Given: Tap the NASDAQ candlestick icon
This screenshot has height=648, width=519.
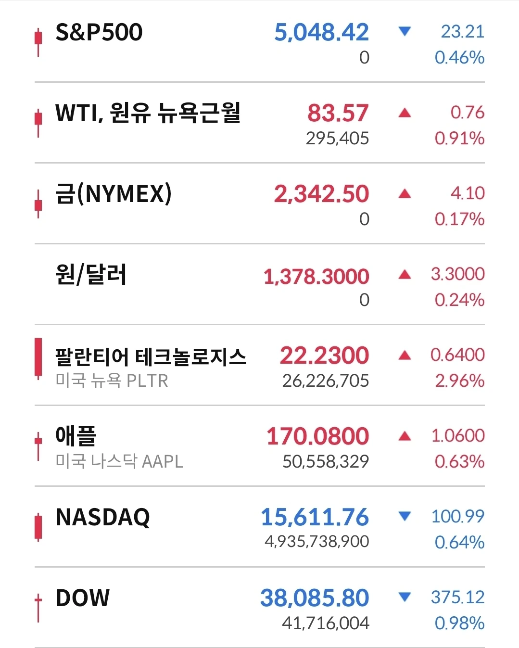Looking at the screenshot, I should [38, 526].
